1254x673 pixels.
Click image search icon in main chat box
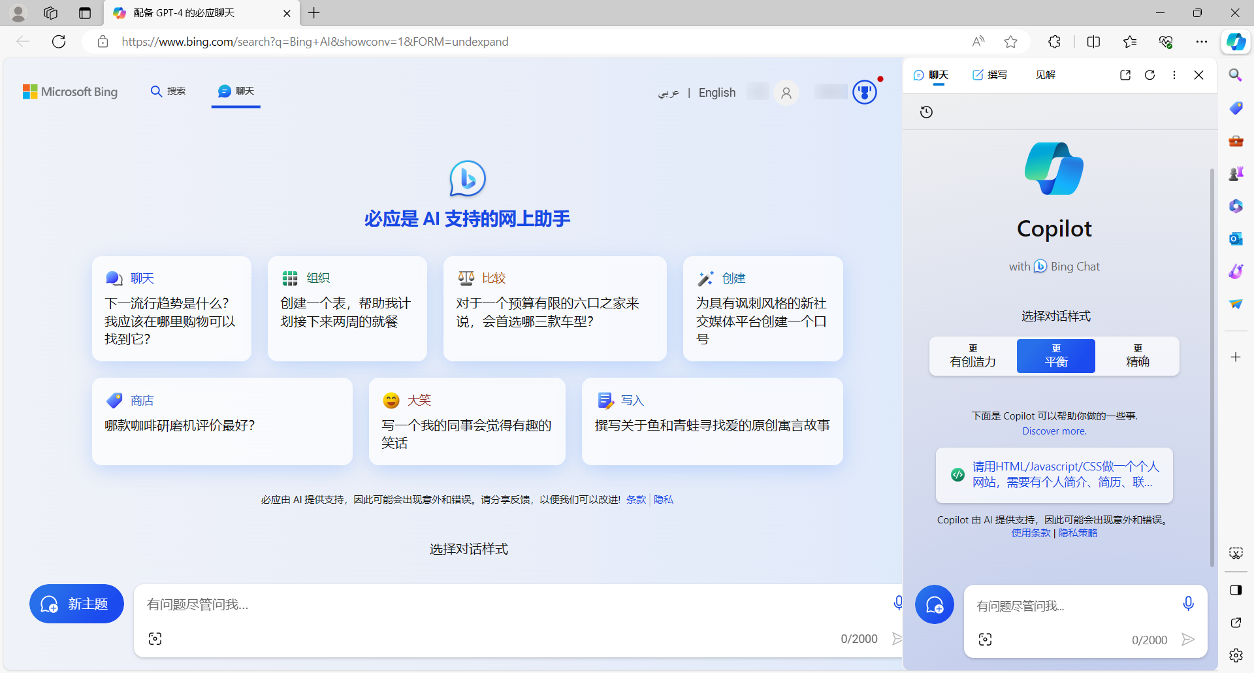pyautogui.click(x=155, y=639)
